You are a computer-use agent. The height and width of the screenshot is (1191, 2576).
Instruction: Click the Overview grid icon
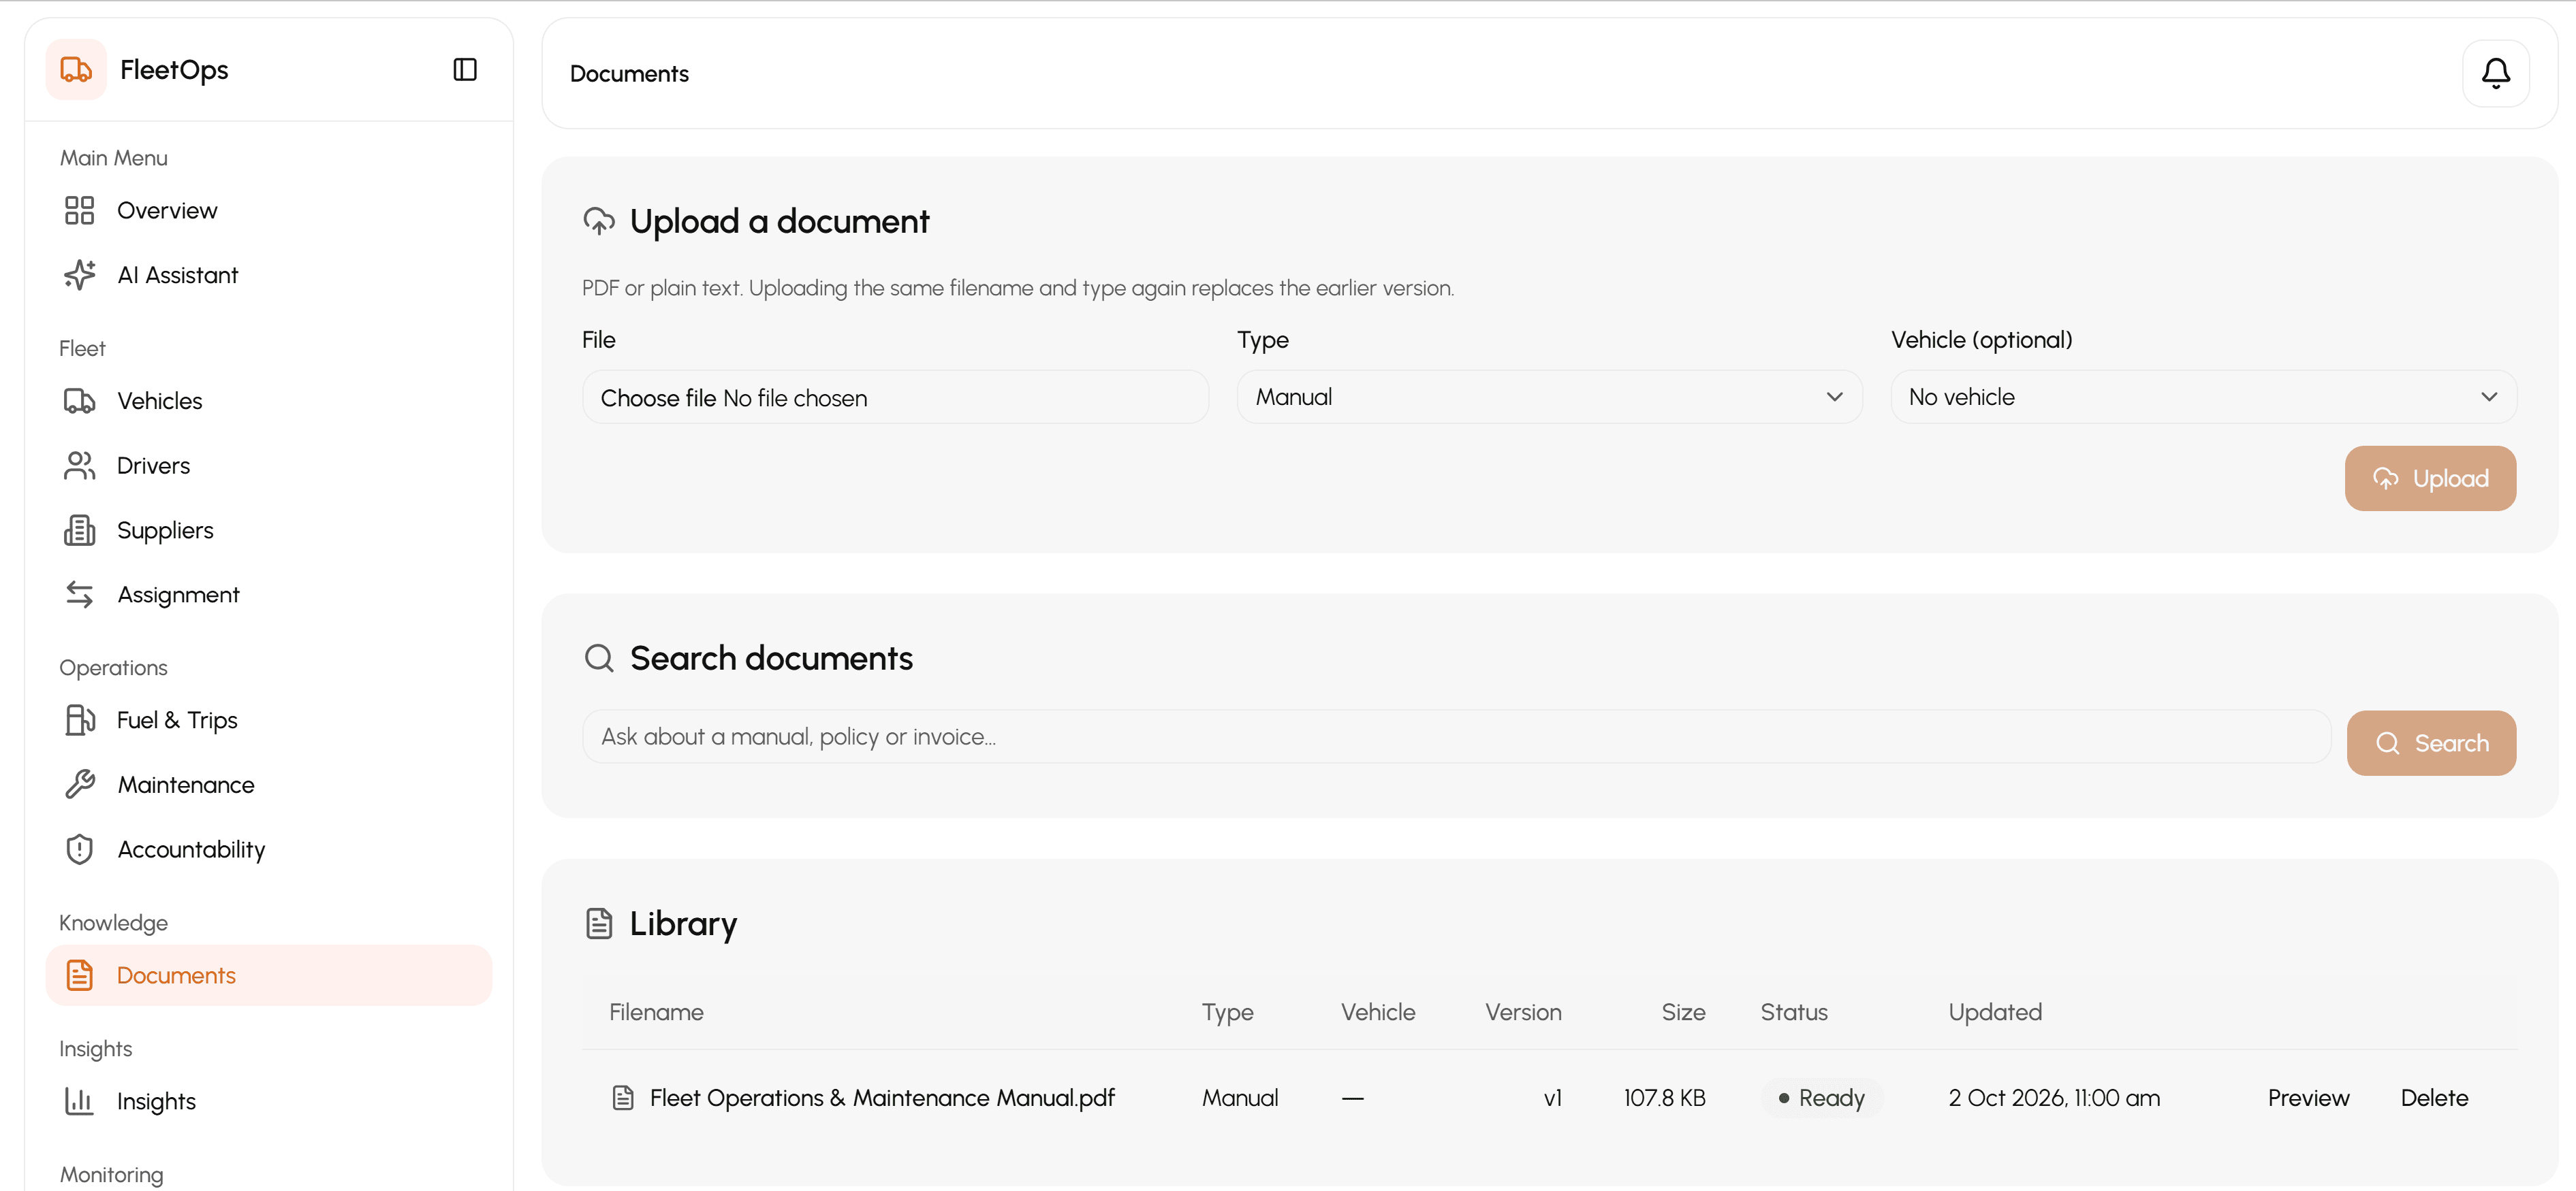[x=79, y=211]
